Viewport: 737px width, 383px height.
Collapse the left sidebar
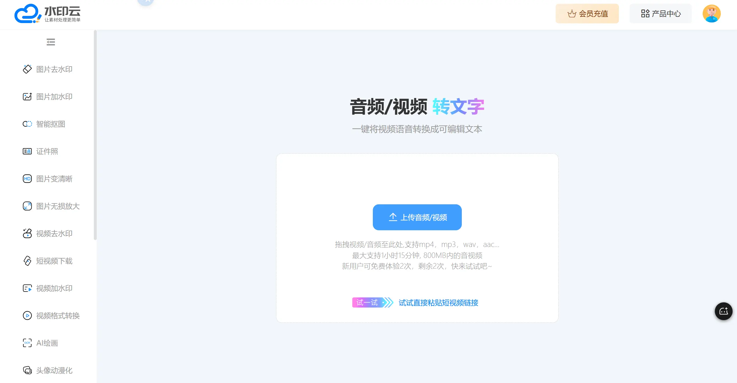pyautogui.click(x=51, y=42)
